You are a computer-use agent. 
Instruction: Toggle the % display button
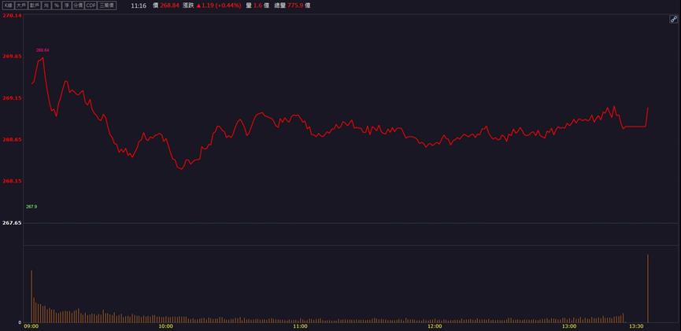coord(57,6)
